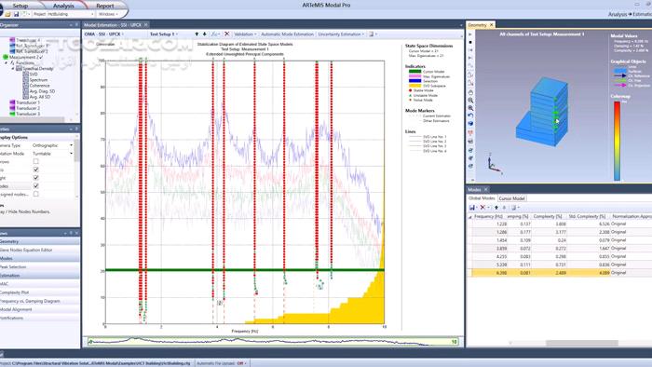This screenshot has width=652, height=367.
Task: Open project folder icon in quick toolbar
Action: [7, 14]
